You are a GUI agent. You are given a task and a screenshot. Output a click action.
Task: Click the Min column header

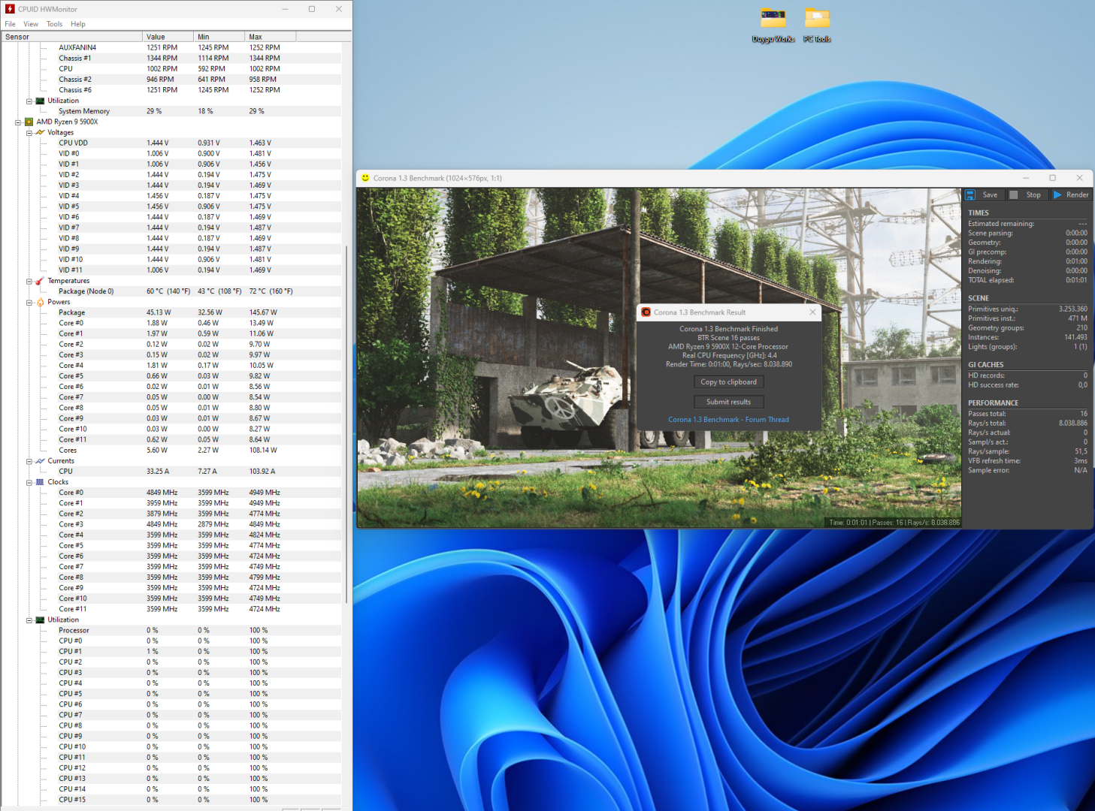[219, 37]
